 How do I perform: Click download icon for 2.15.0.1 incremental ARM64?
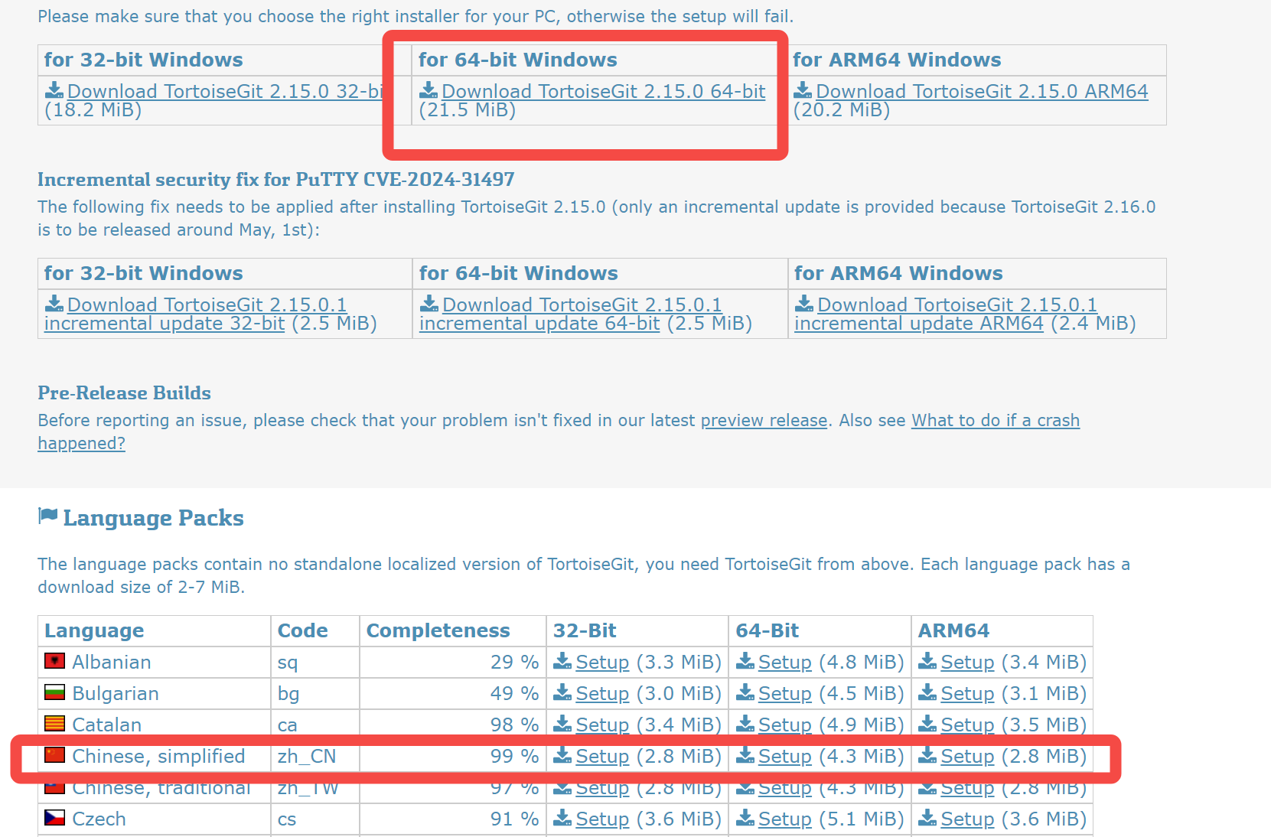pos(804,304)
